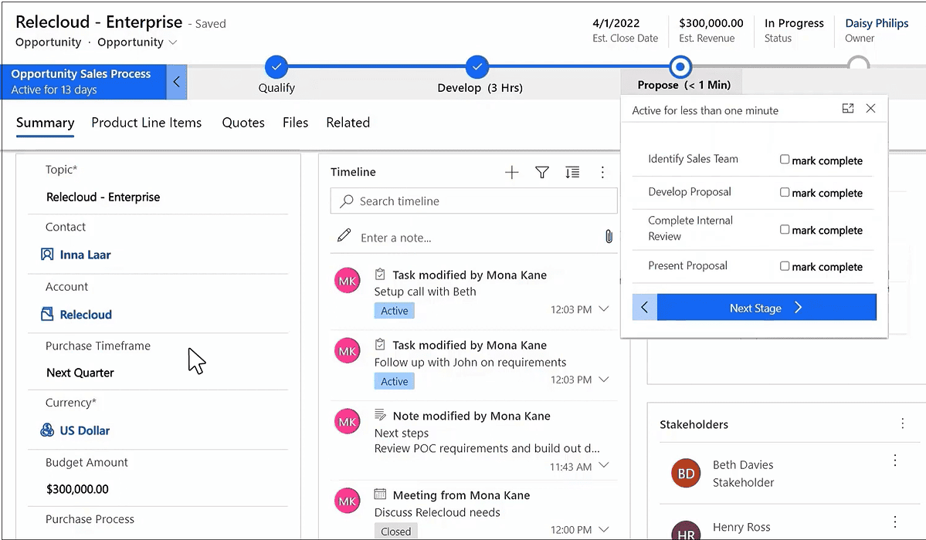Open the Develop (3 Hrs) stage label

(x=480, y=88)
